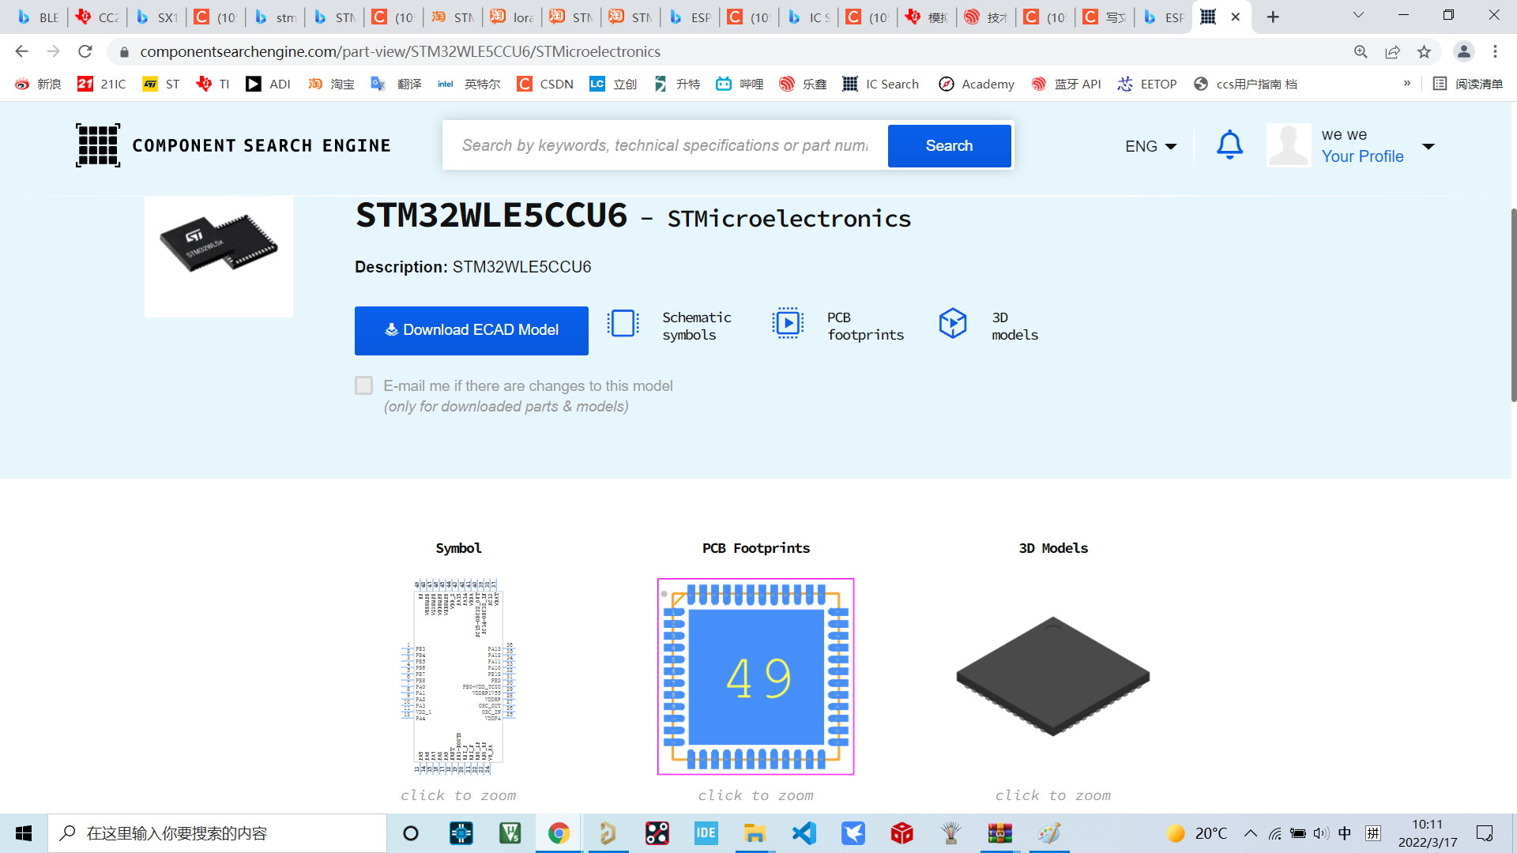Click the page vertical scrollbar
The image size is (1517, 853).
pyautogui.click(x=1512, y=306)
